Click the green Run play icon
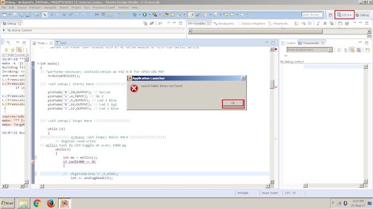The height and width of the screenshot is (209, 373). pos(145,15)
